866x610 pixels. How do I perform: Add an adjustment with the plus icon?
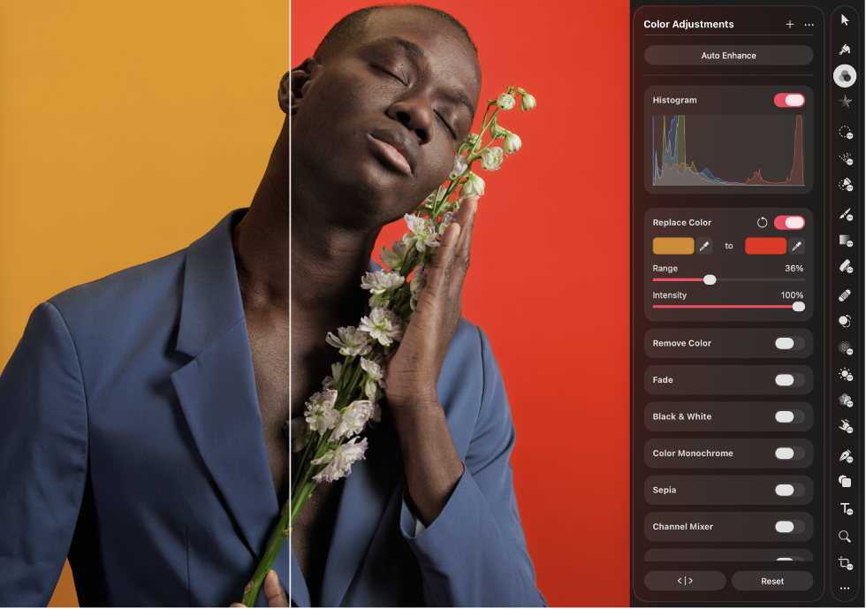coord(789,24)
